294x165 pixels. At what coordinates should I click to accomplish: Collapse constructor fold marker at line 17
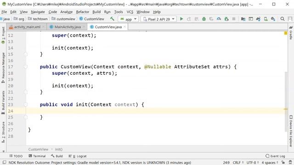click(x=26, y=67)
